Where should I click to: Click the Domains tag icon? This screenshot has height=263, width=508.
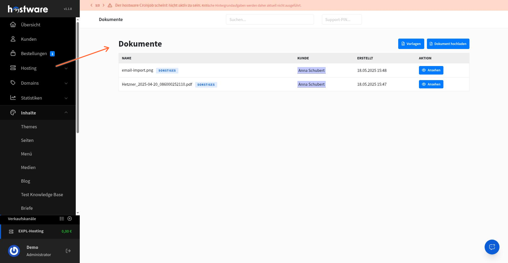(13, 83)
